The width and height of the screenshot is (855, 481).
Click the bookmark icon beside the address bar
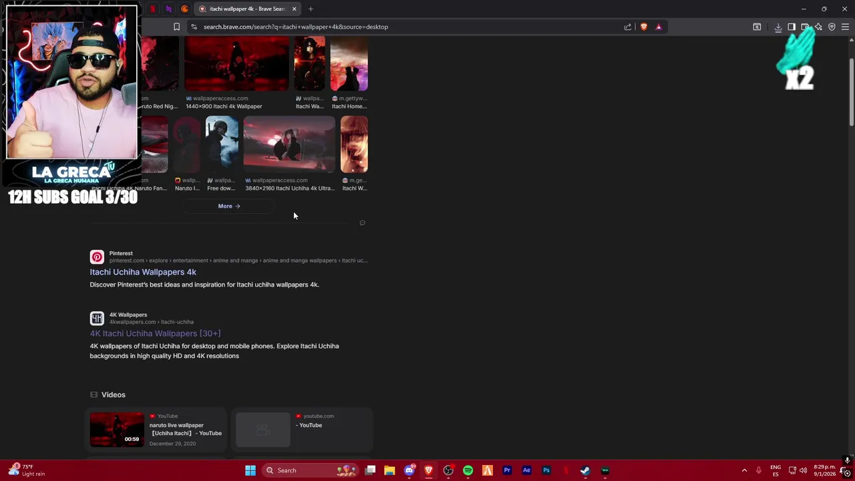click(x=176, y=27)
